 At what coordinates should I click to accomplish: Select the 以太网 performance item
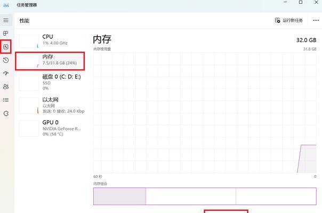50,105
